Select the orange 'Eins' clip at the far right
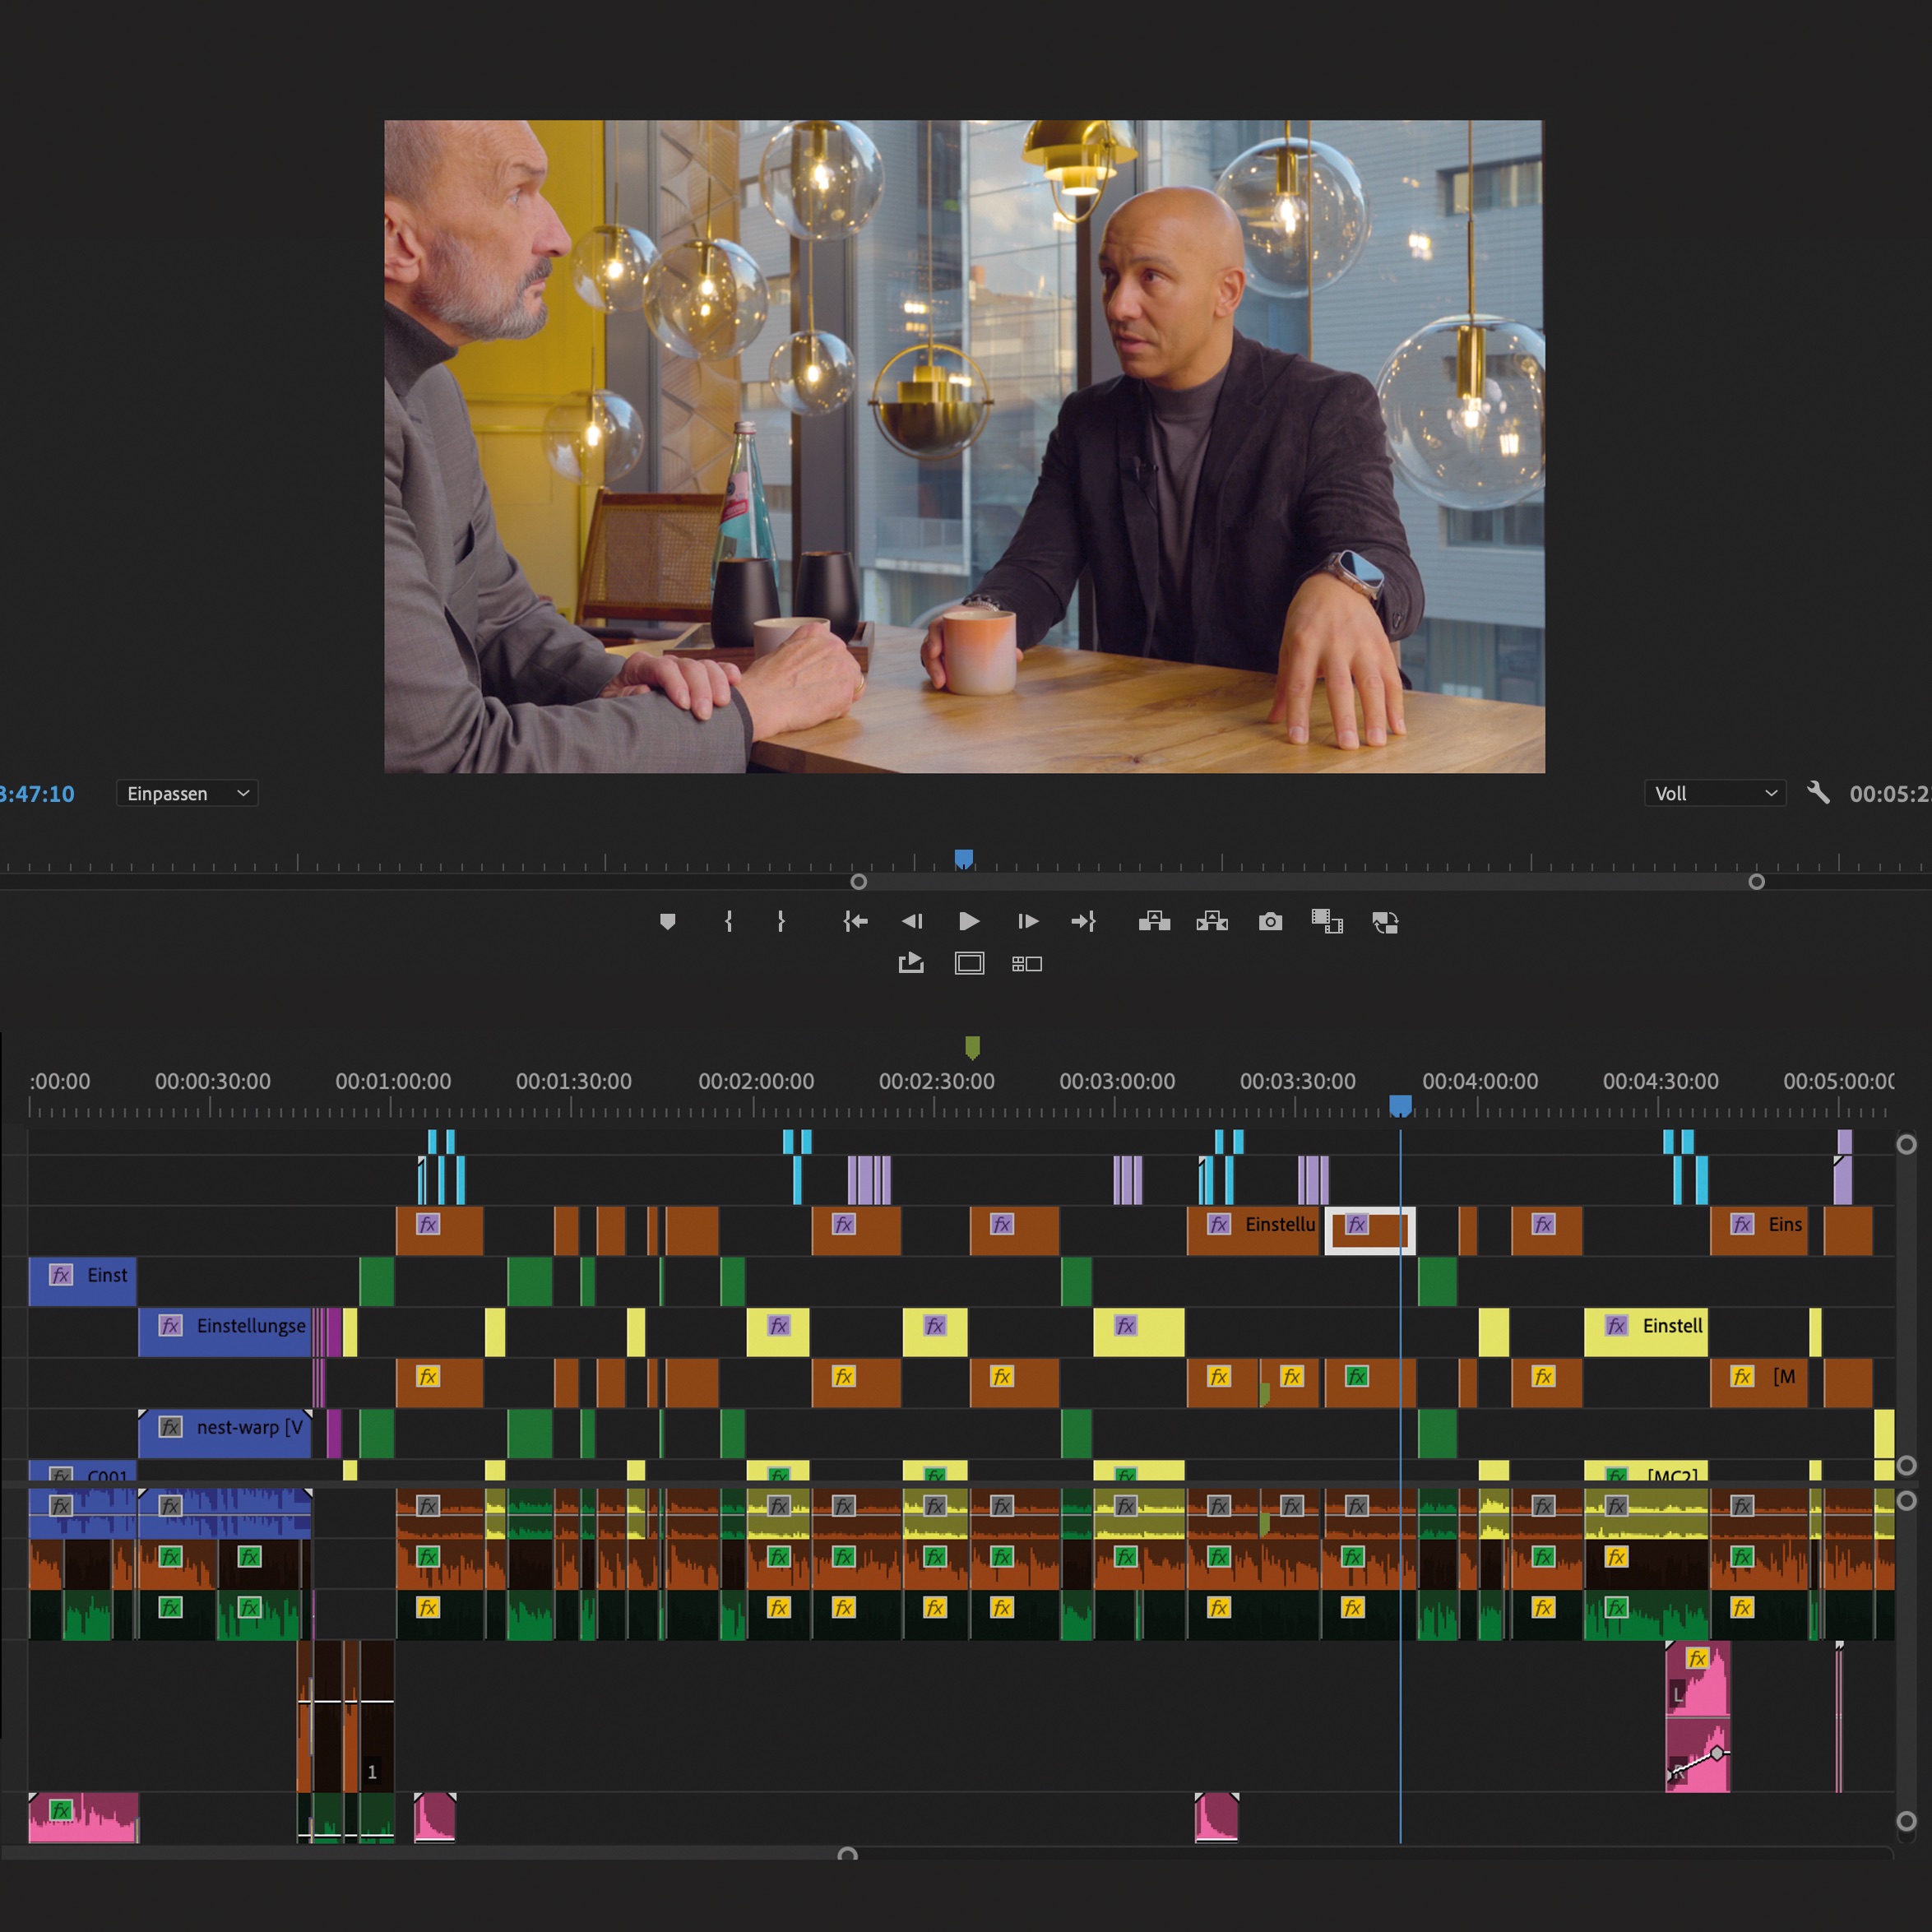The width and height of the screenshot is (1932, 1932). 1759,1230
